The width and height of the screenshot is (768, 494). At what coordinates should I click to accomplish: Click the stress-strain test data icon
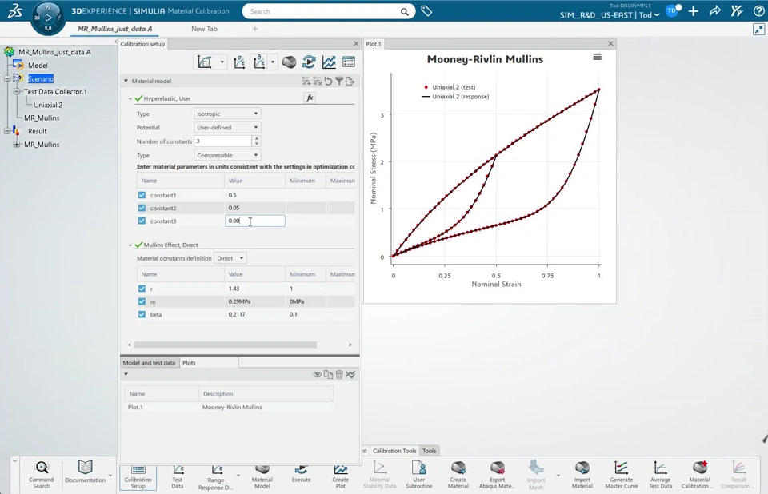pyautogui.click(x=239, y=62)
